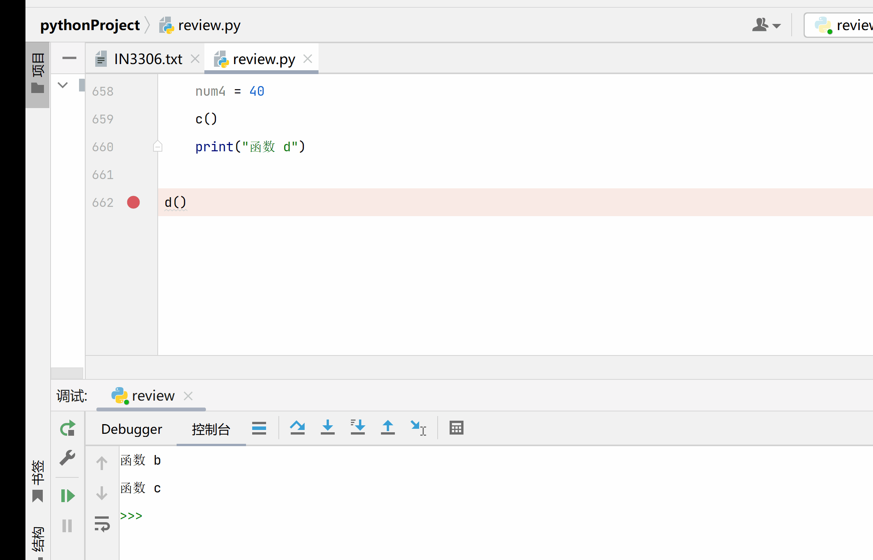Click the Step Over debug icon
The image size is (873, 560).
(x=297, y=428)
